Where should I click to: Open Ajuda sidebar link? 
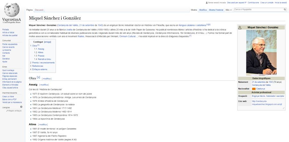tap(4, 62)
